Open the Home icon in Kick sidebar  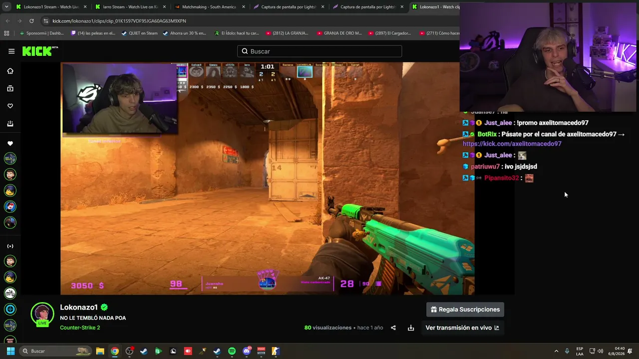(10, 71)
